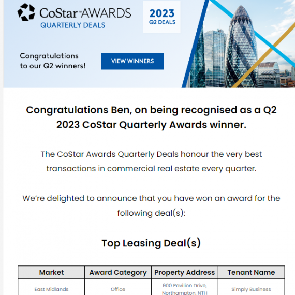This screenshot has height=295, width=295.
Task: Click the Congratulations Ben headline text
Action: coord(151,117)
